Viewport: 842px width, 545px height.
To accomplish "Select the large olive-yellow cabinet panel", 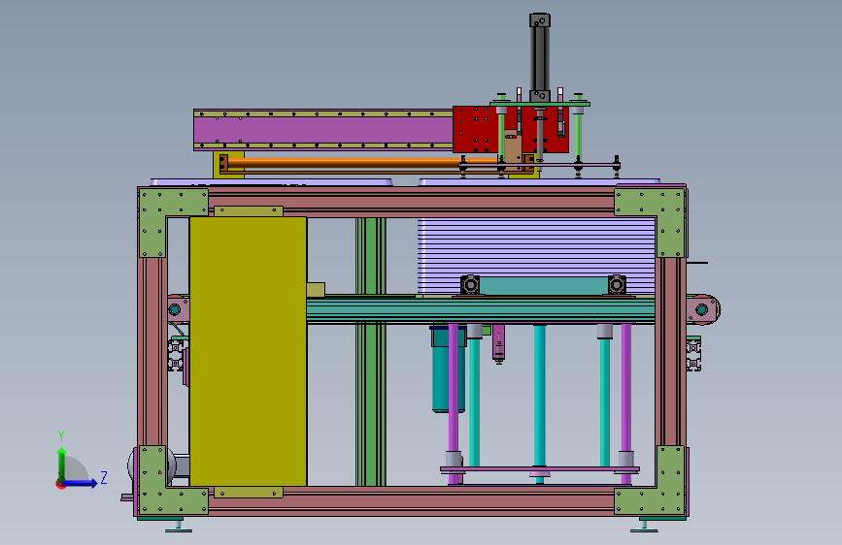I will pos(248,351).
